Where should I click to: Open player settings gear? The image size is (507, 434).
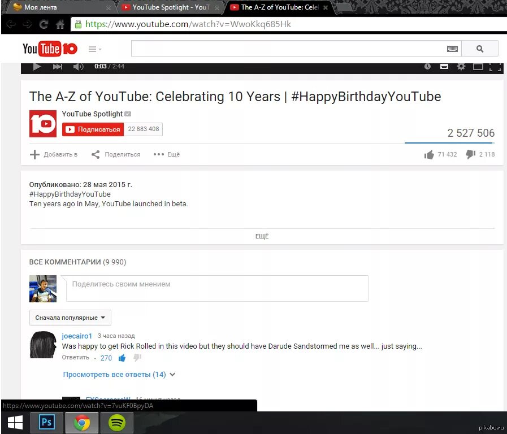pyautogui.click(x=461, y=67)
